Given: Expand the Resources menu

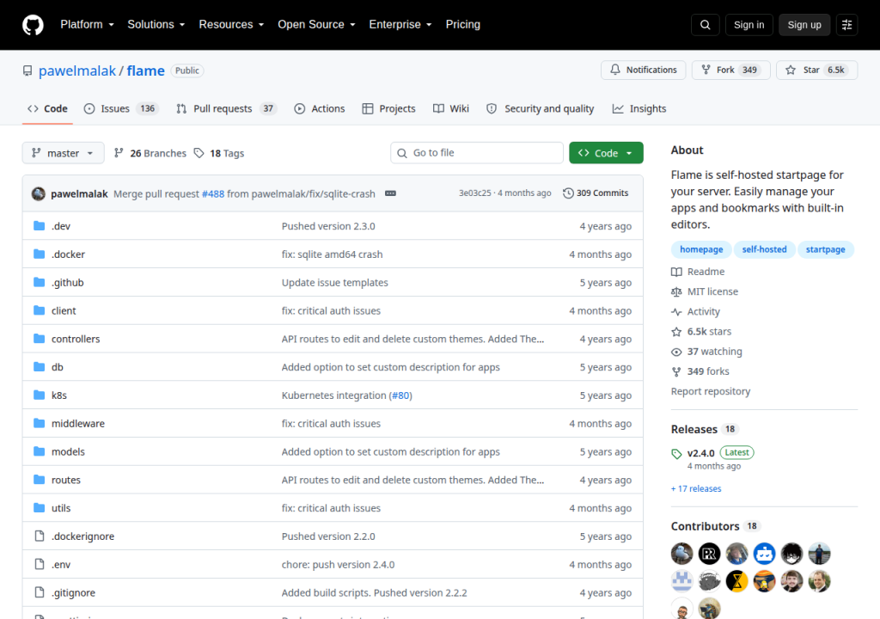Looking at the screenshot, I should (231, 25).
